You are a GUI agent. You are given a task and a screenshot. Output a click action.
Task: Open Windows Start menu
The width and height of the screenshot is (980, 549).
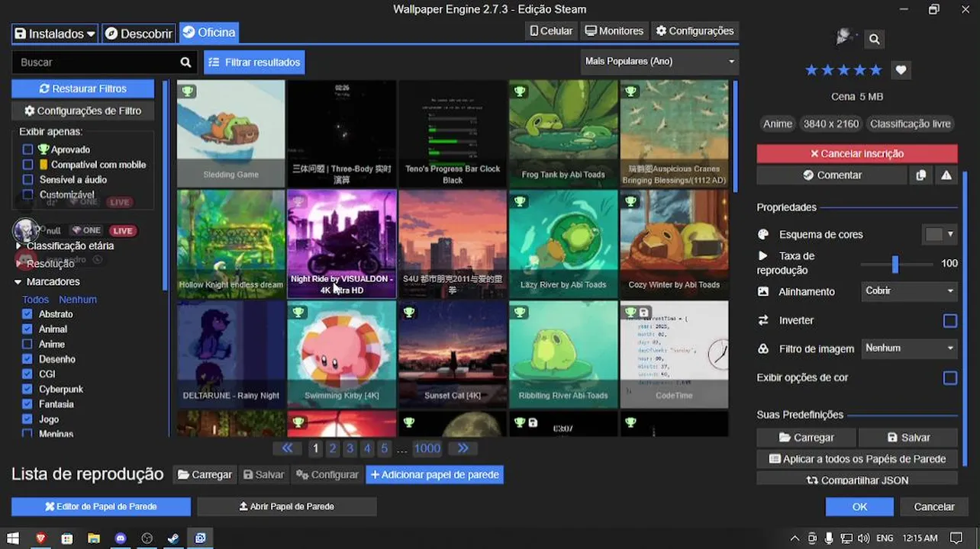click(x=13, y=538)
